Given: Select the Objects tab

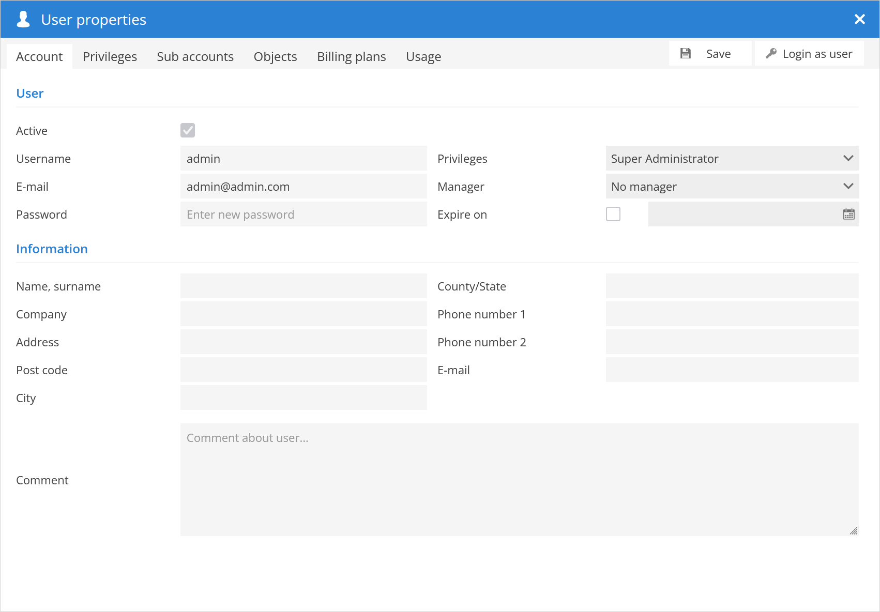Looking at the screenshot, I should click(x=275, y=56).
